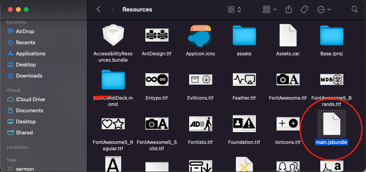Click the Feather.ttf filename label

[244, 98]
